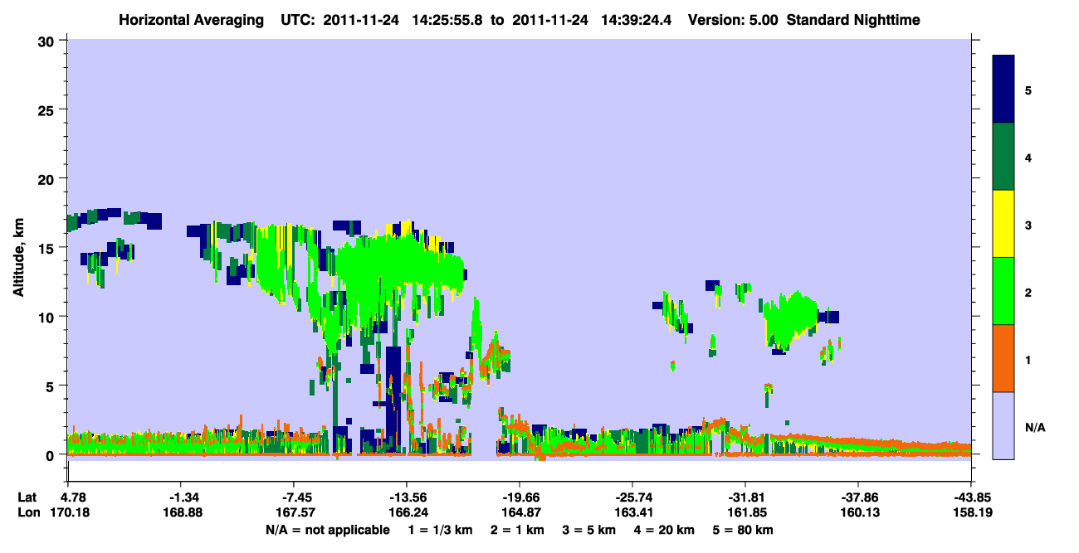Click the altitude tick label '20'
1079x553 pixels.
point(48,178)
